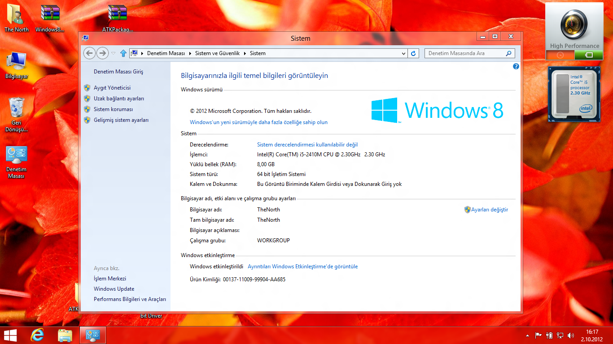Screen dimensions: 613x344
Task: Click the computer icon in the address bar
Action: 134,53
